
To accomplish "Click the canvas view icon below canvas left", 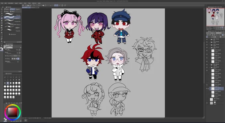I will coord(26,120).
